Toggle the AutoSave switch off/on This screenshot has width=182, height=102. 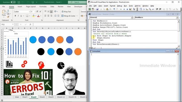click(x=13, y=2)
